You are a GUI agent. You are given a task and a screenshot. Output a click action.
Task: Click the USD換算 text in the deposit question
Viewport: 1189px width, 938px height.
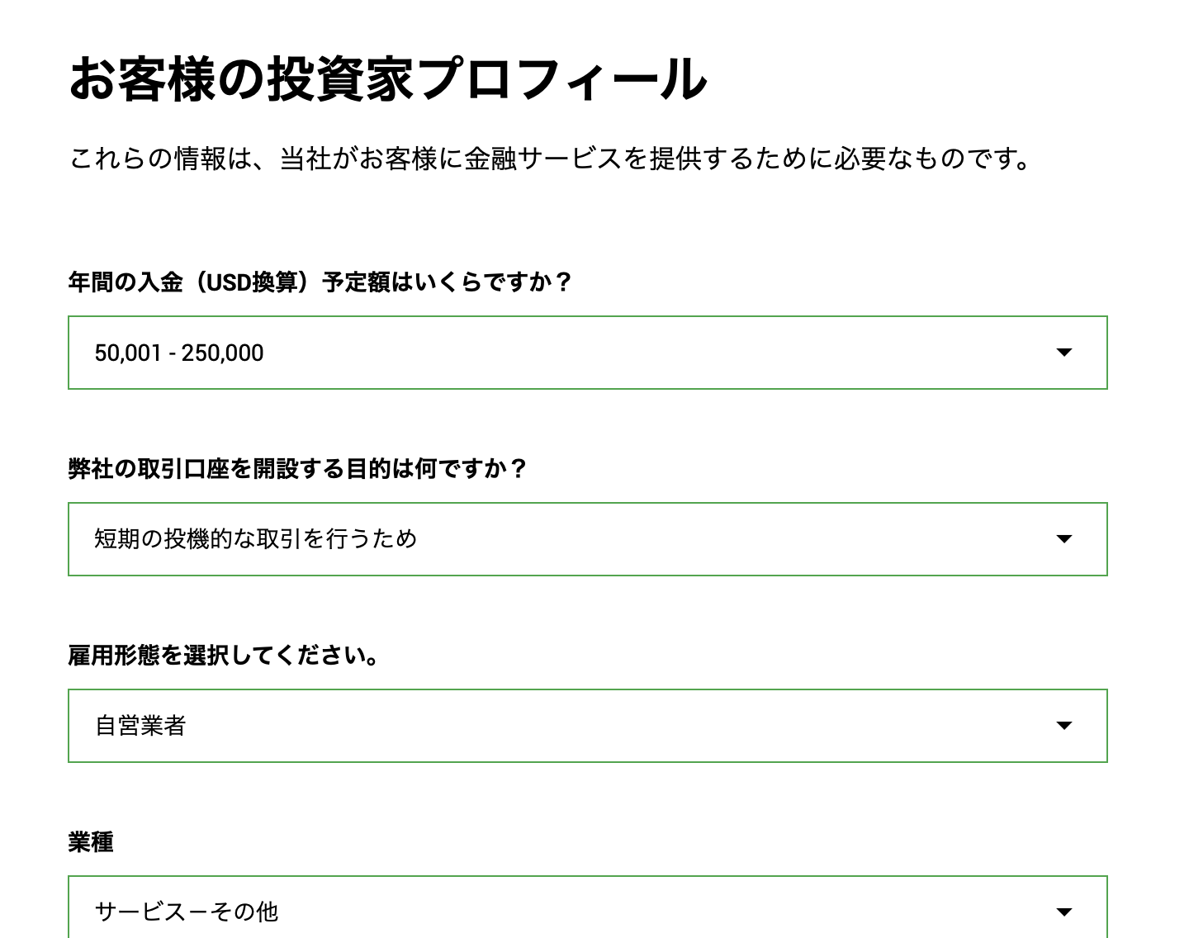coord(250,282)
